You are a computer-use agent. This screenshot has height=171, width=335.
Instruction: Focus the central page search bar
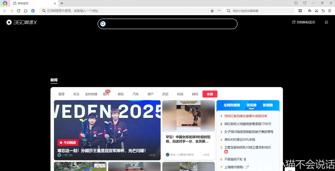[168, 24]
